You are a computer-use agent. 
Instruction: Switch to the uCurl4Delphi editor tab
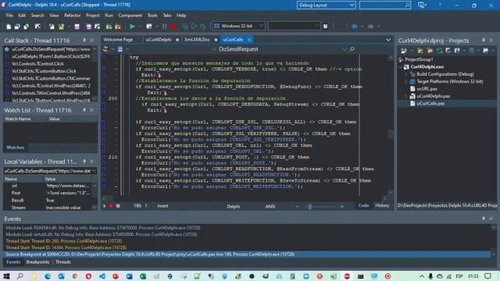point(159,40)
